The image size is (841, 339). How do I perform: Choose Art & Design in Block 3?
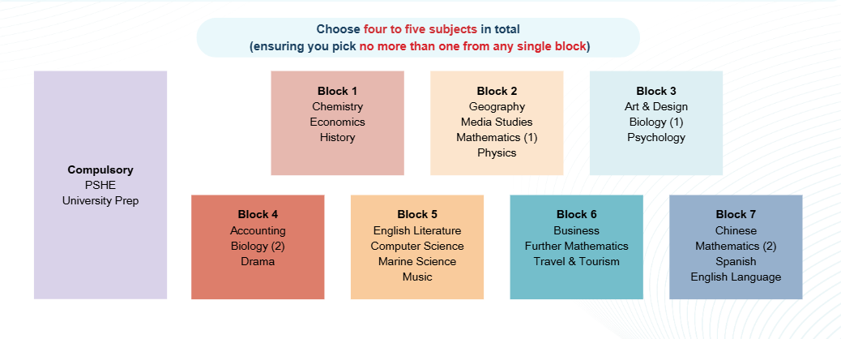tap(656, 106)
